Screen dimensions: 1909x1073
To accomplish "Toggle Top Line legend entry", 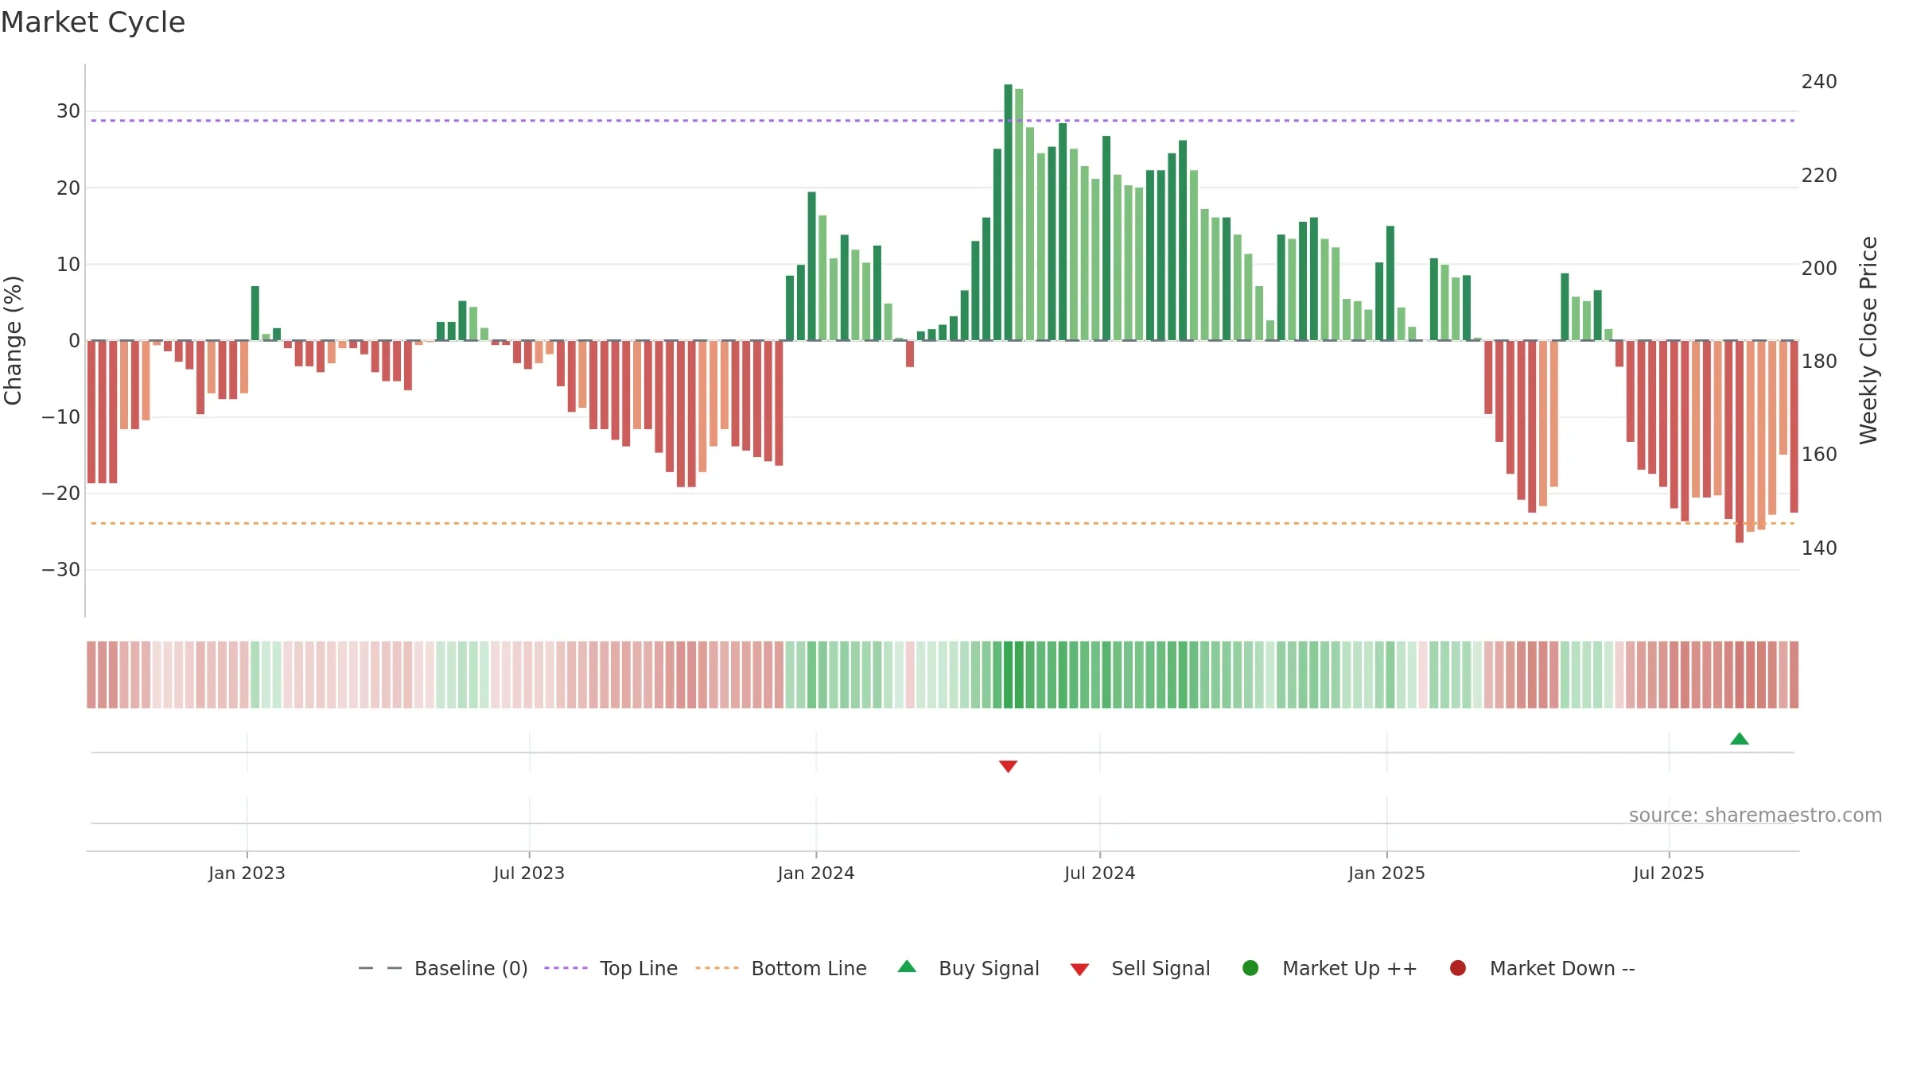I will [611, 968].
